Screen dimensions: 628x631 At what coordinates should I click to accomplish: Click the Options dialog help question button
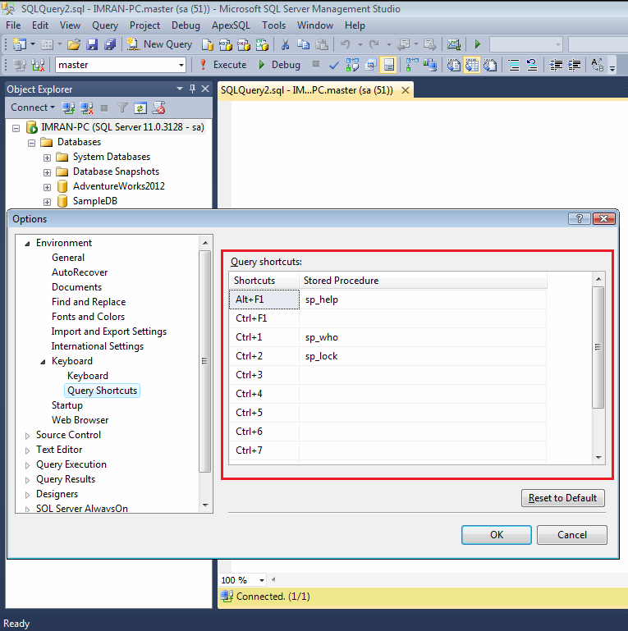pyautogui.click(x=580, y=218)
